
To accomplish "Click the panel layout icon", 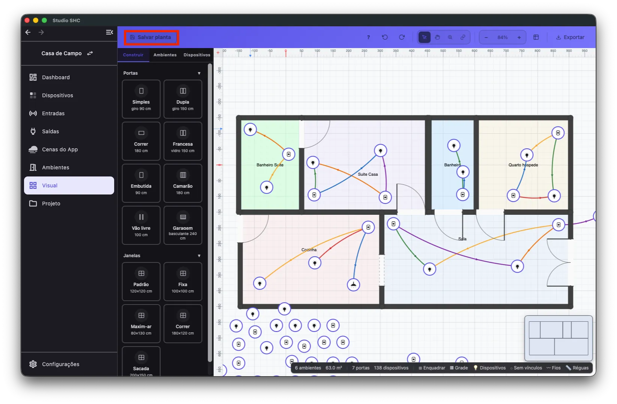I will click(536, 37).
